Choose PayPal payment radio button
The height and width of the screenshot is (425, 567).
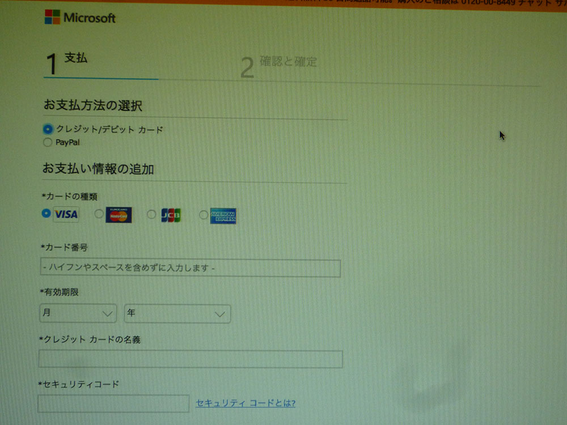(x=48, y=142)
